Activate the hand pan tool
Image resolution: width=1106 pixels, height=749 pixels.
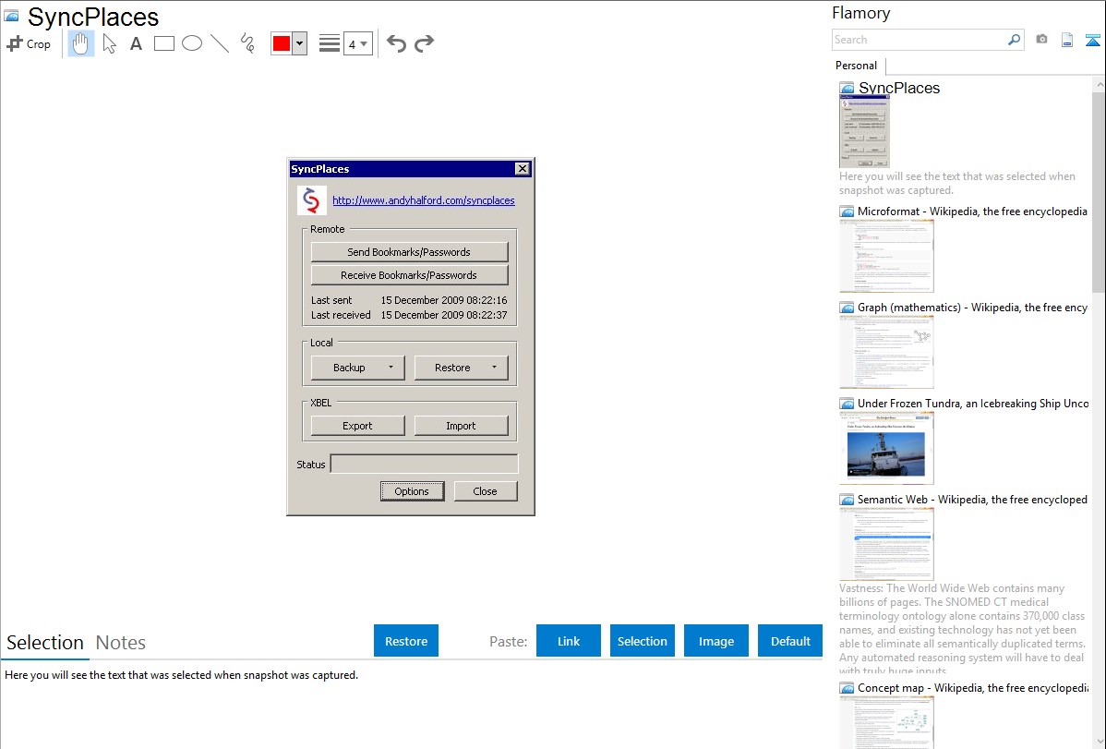(81, 43)
